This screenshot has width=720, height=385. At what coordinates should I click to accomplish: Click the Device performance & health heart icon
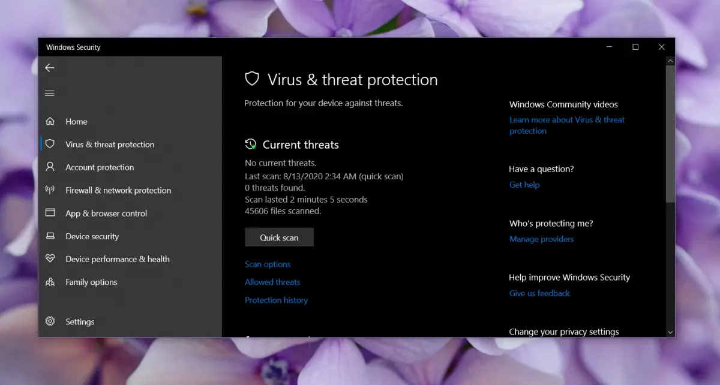point(50,259)
